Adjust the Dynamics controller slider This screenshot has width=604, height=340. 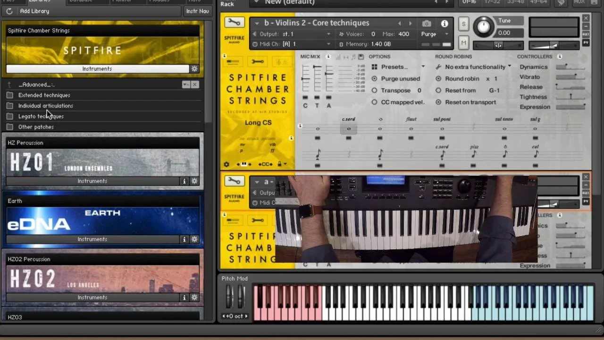(570, 67)
